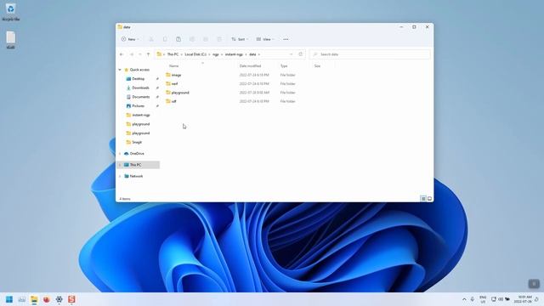This screenshot has height=306, width=544.
Task: Open the gear icon app on taskbar
Action: tap(59, 299)
